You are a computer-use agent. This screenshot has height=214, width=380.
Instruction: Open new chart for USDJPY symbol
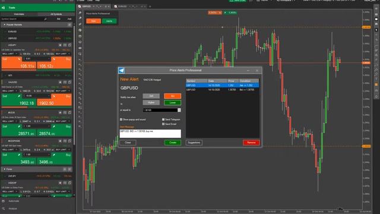point(69,45)
